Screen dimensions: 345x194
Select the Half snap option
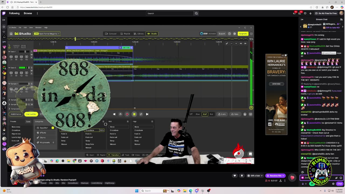coord(205,114)
